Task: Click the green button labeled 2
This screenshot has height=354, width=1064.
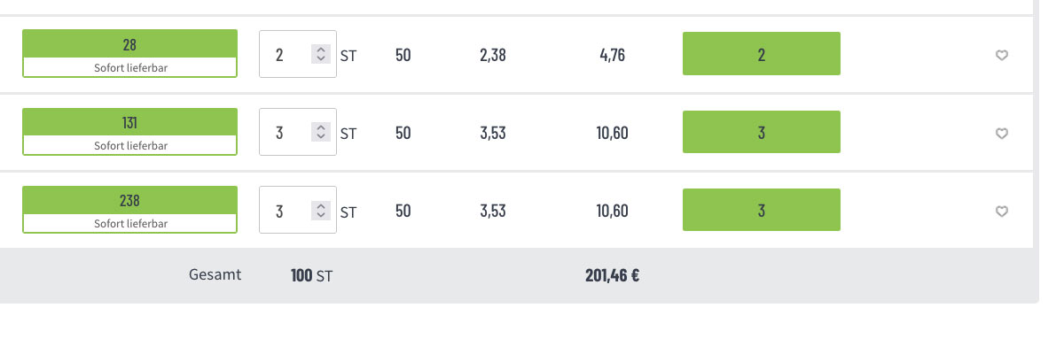Action: [x=762, y=54]
